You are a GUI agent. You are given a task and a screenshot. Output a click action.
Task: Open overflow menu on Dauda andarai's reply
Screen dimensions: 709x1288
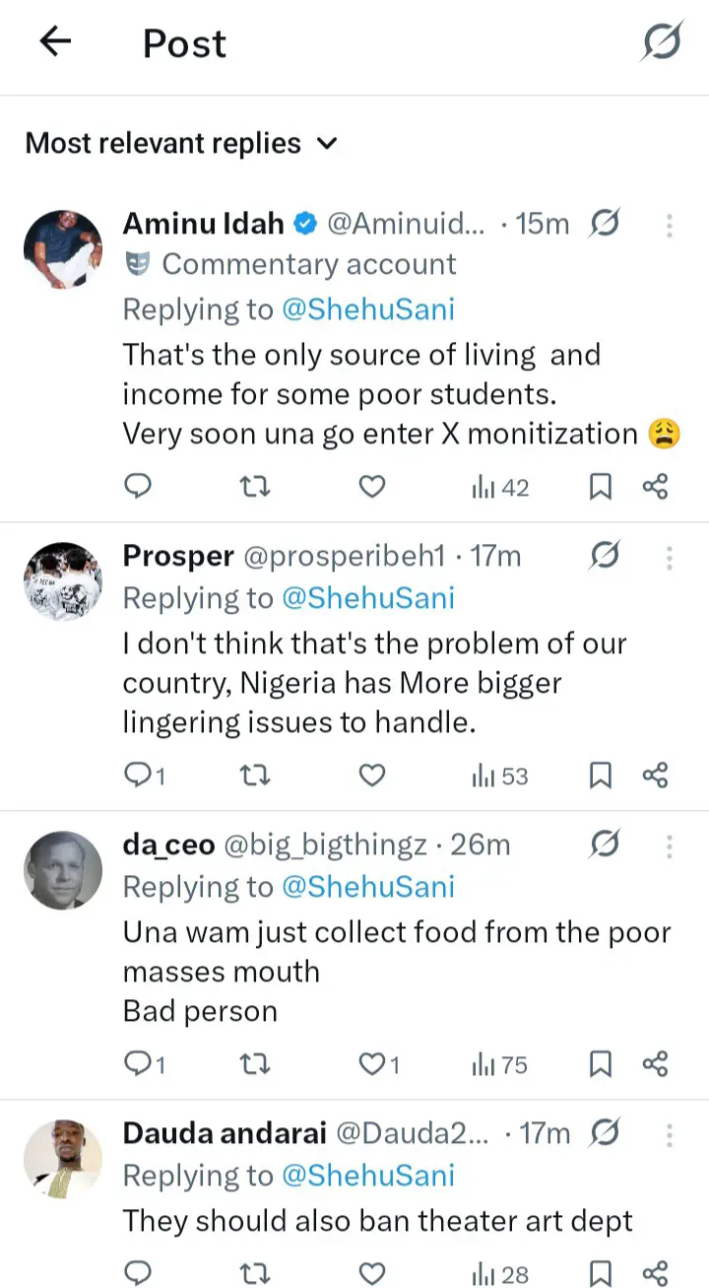click(669, 1134)
